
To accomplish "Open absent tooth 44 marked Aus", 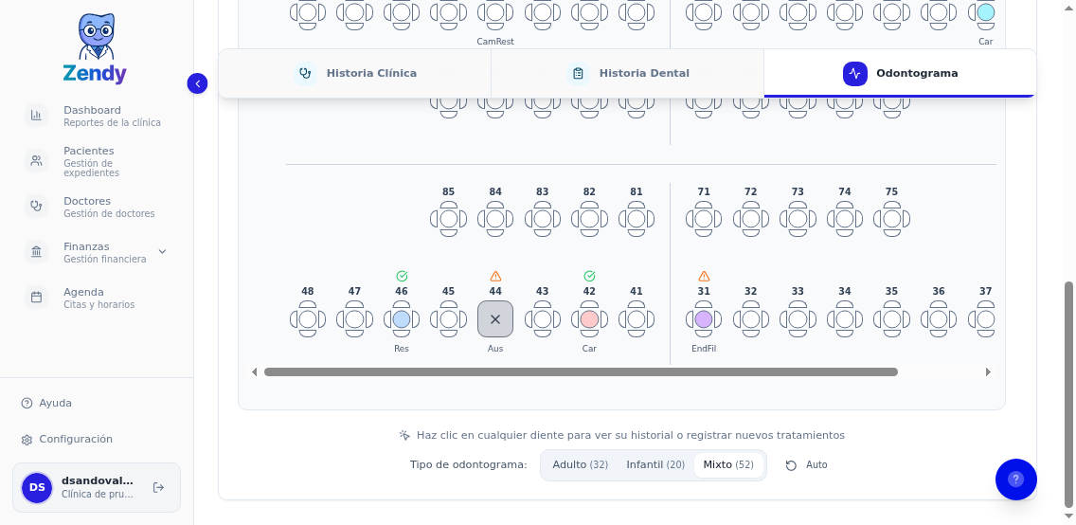I will click(x=495, y=319).
